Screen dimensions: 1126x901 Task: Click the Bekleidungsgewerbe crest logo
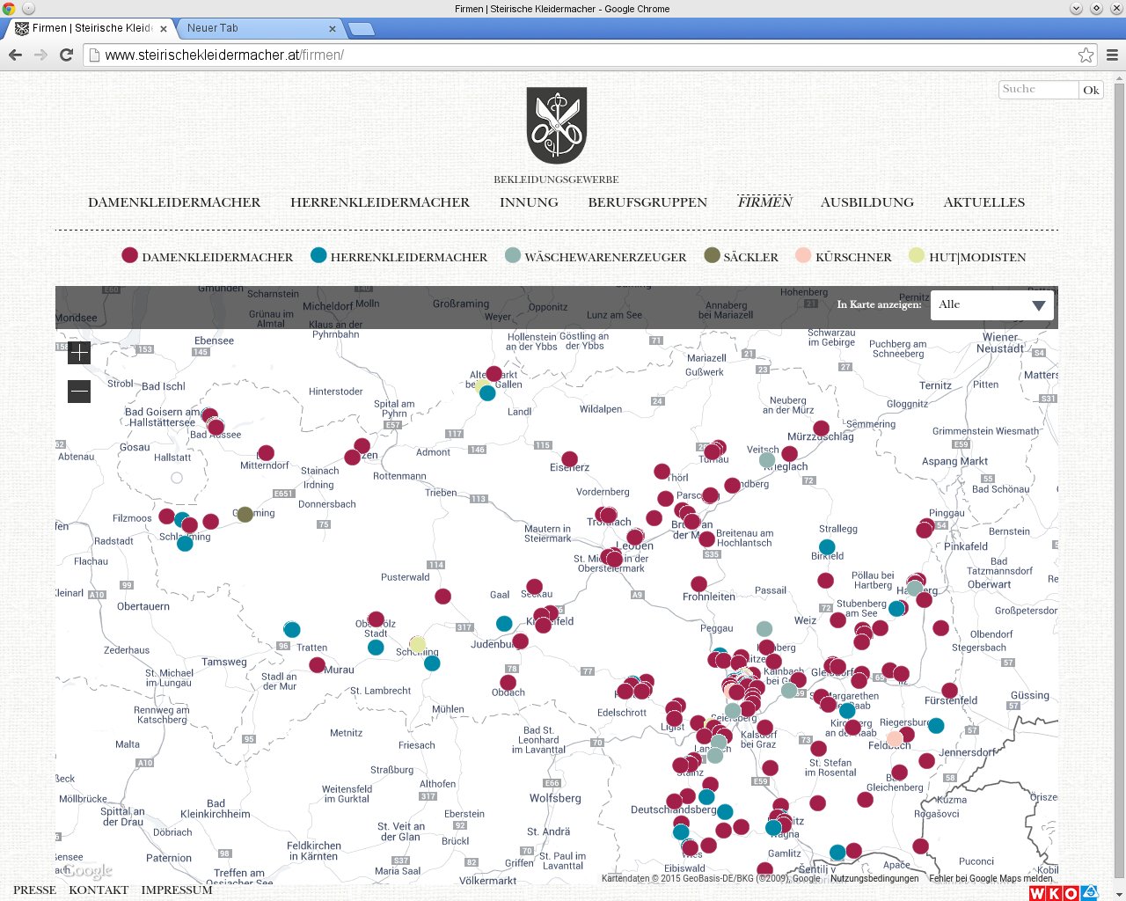(x=556, y=126)
